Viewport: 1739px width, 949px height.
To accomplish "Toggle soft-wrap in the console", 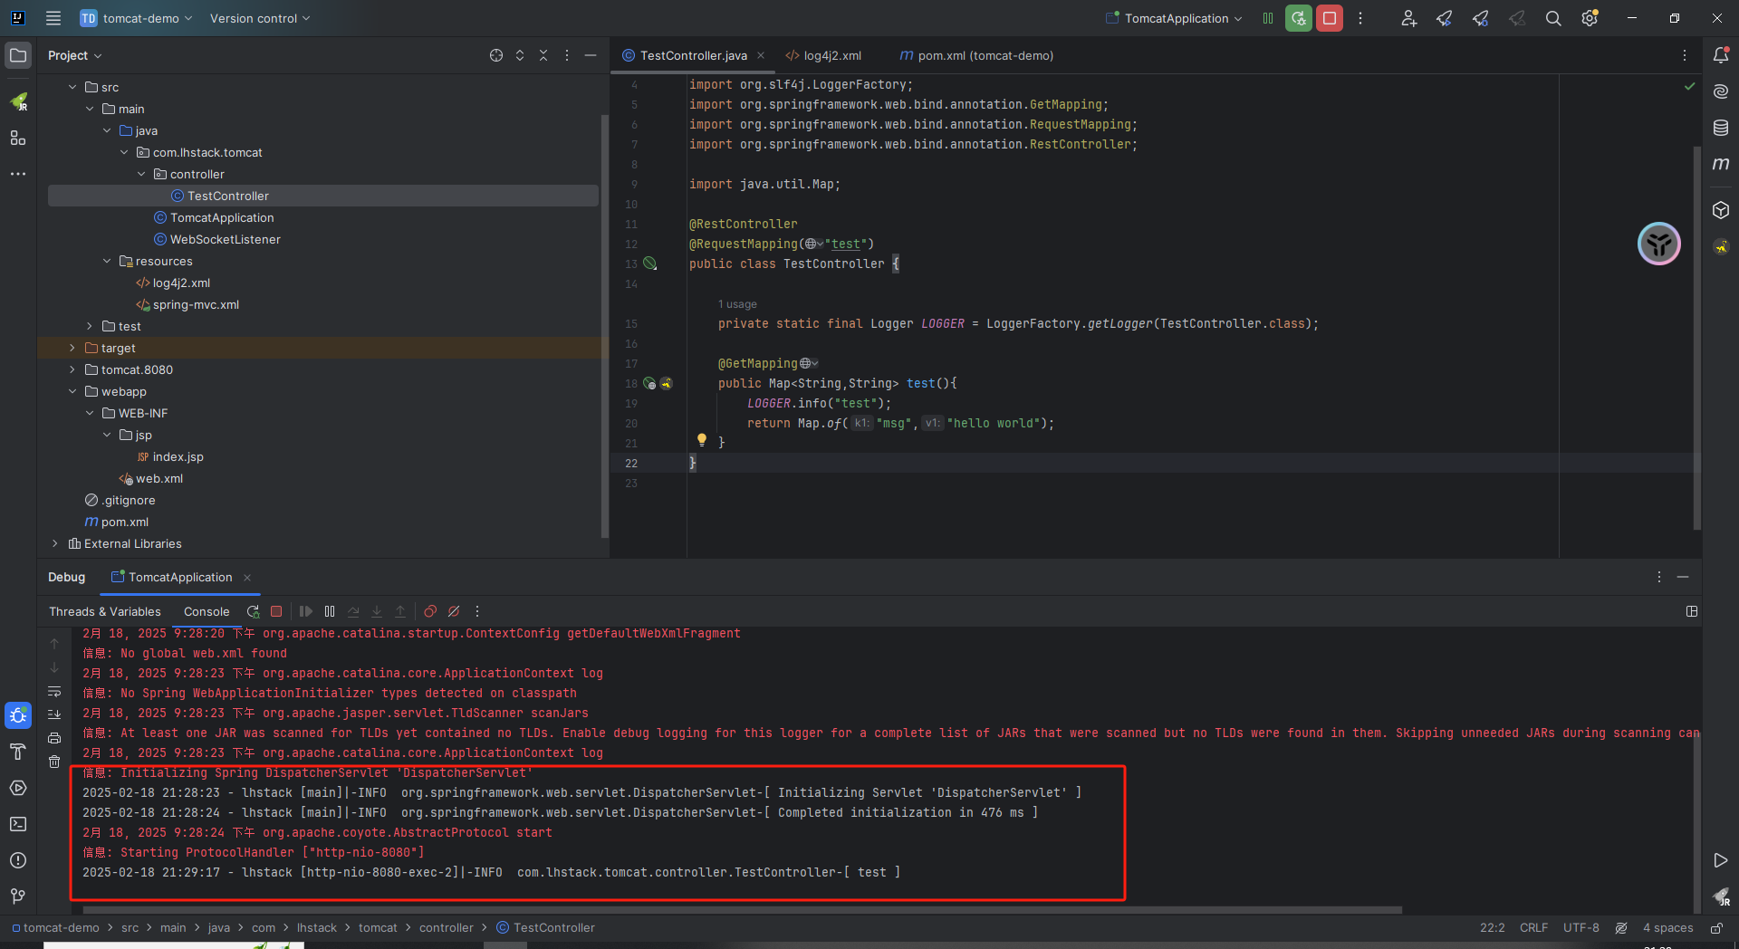I will tap(54, 691).
